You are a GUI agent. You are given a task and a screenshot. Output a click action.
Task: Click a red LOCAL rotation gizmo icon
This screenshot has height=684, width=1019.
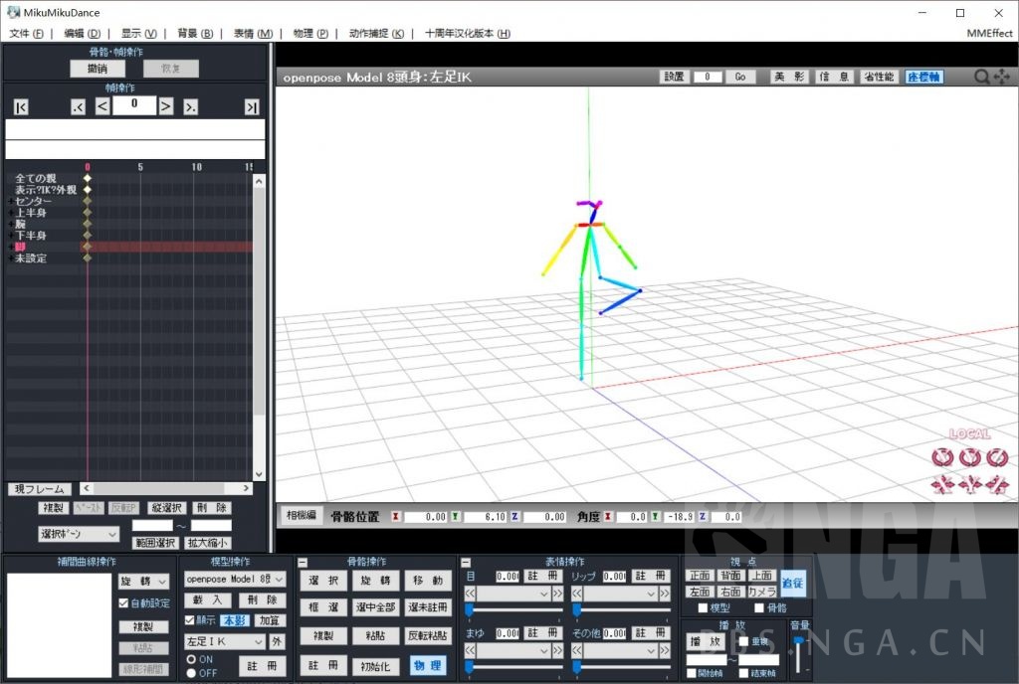click(942, 457)
